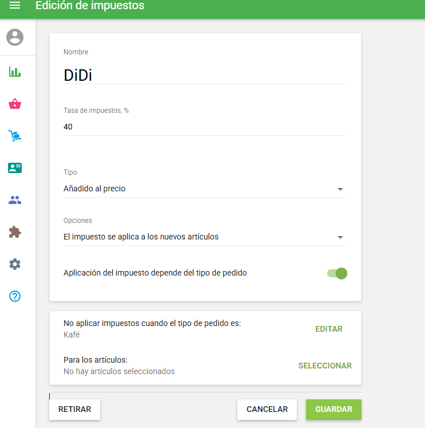This screenshot has height=428, width=425.
Task: Click the 'Tasa de impuestos, %' label
Action: coord(96,111)
